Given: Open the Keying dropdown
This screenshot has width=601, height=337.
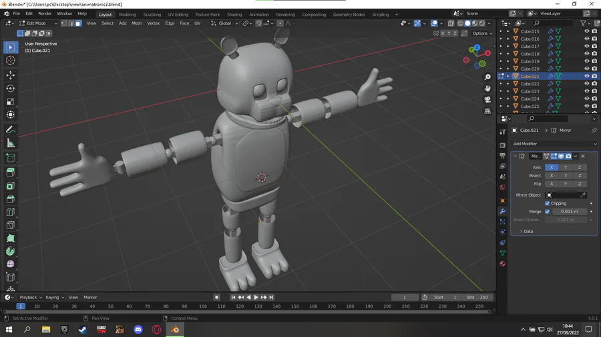Looking at the screenshot, I should pos(55,297).
